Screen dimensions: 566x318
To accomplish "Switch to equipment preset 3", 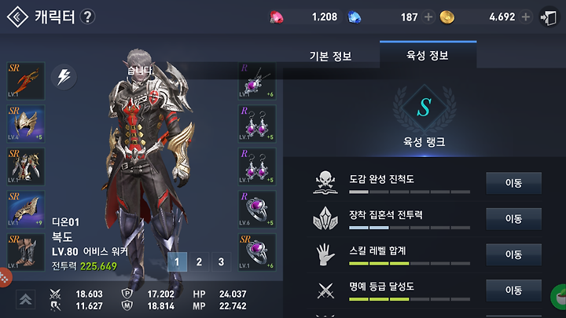I will [221, 261].
